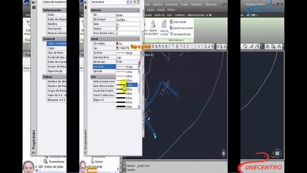Click the Cálculo materiales ribbon button
This screenshot has height=173, width=307.
coord(178,22)
